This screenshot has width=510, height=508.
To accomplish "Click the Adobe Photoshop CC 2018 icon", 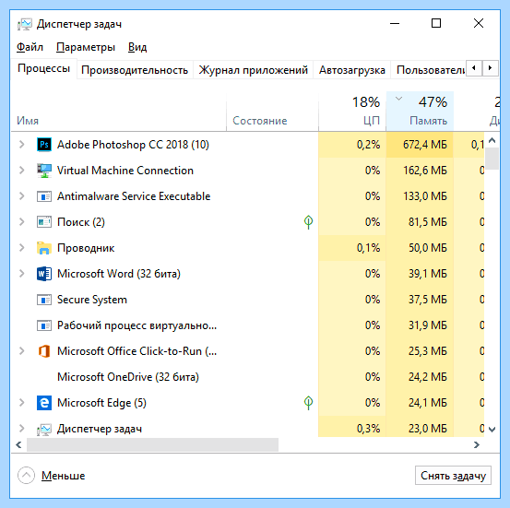I will (x=44, y=145).
